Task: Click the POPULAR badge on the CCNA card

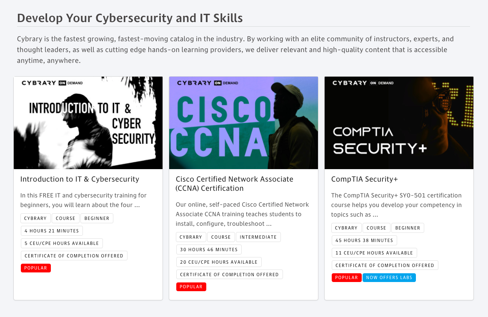Action: click(191, 287)
